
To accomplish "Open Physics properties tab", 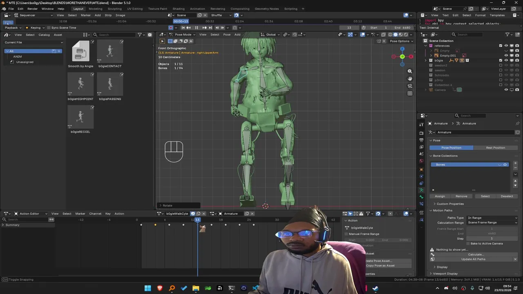I will (421, 176).
